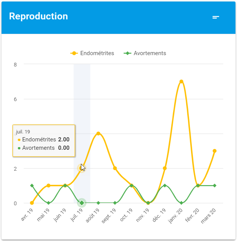Click y-axis label 6
The image size is (237, 241).
[15, 100]
